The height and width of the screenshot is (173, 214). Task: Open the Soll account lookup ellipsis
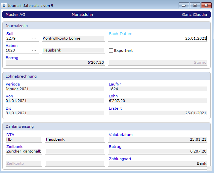[x=34, y=39]
